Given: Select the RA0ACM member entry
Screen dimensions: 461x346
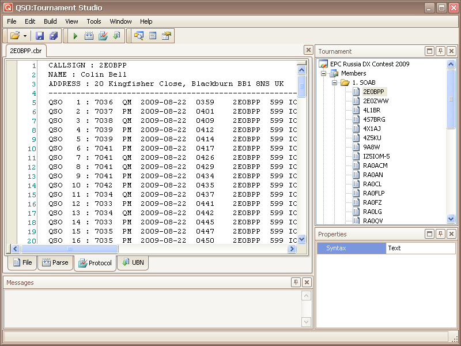Looking at the screenshot, I should (375, 166).
